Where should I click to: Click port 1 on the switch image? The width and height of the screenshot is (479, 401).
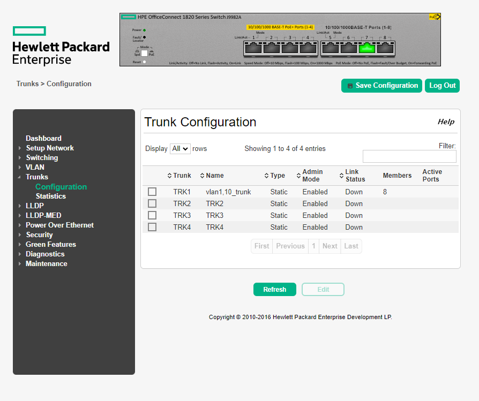[253, 48]
